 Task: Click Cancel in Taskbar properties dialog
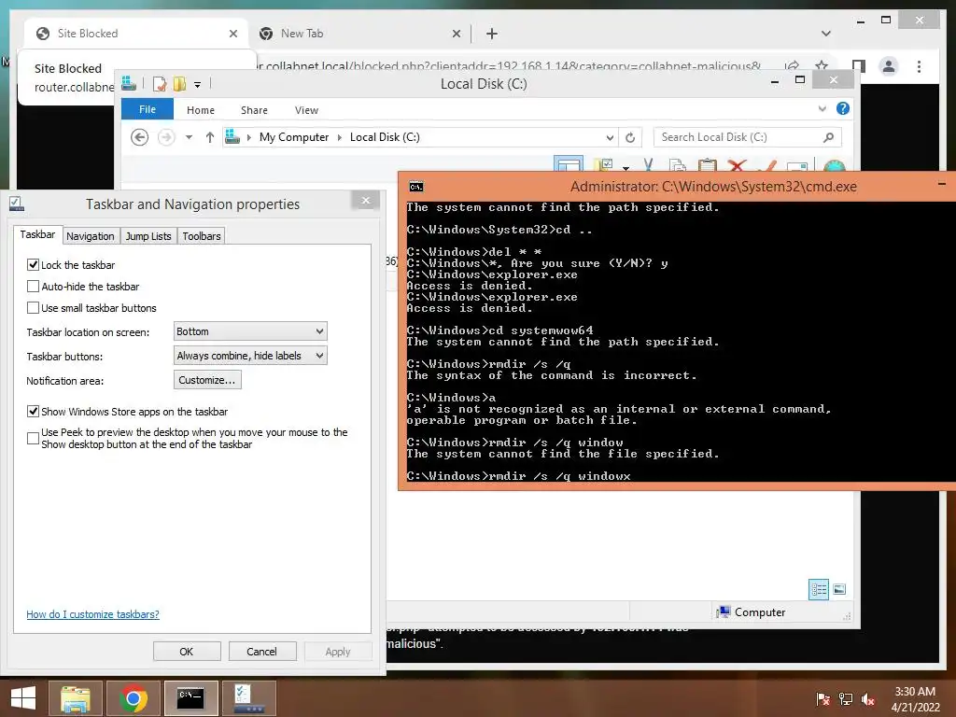[262, 651]
